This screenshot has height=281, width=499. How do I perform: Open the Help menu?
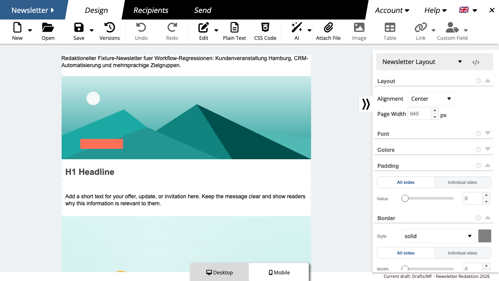click(x=435, y=10)
